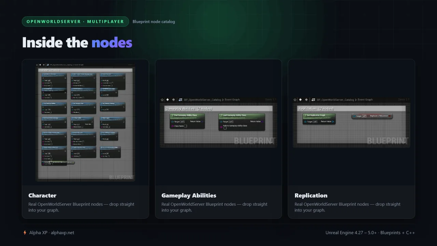437x246 pixels.
Task: Go back using arrow in Replication graph
Action: 300,100
